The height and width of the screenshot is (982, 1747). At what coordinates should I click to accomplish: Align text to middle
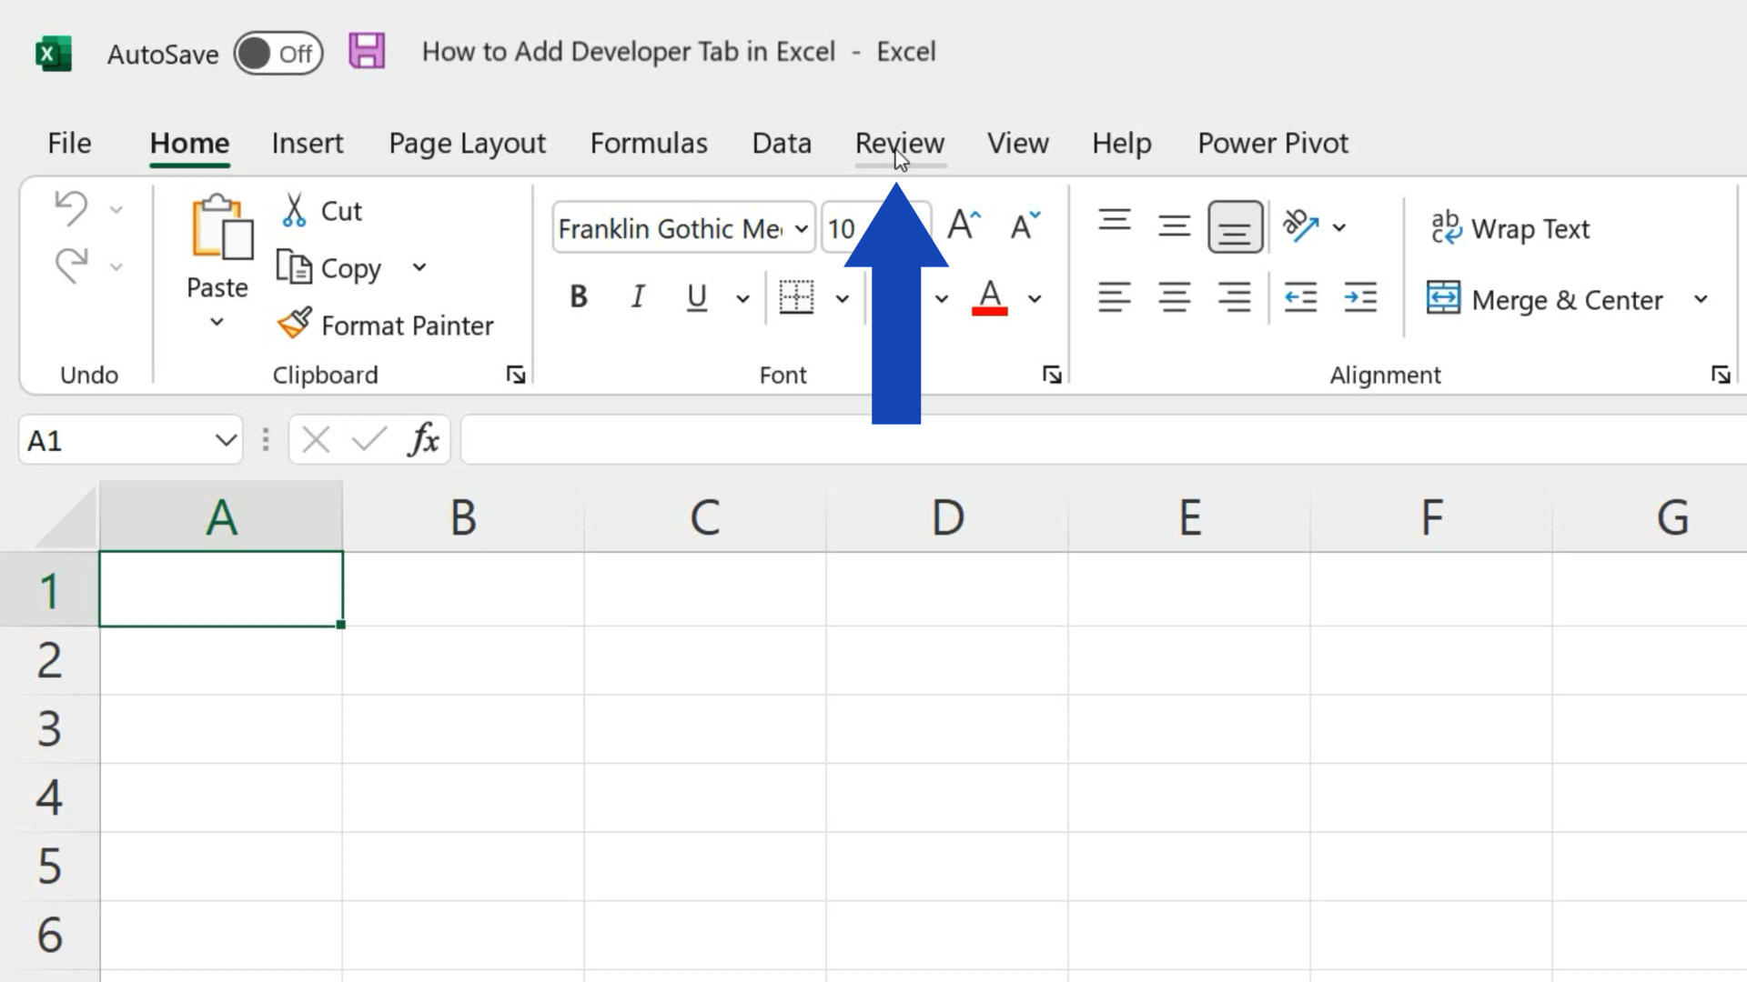(1175, 225)
